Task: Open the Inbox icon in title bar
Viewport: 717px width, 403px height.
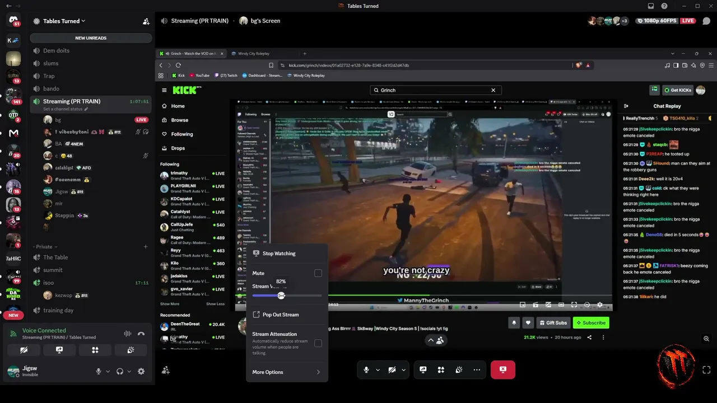Action: (x=651, y=6)
